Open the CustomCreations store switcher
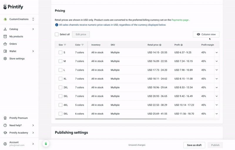235x150 pixels. (19, 19)
